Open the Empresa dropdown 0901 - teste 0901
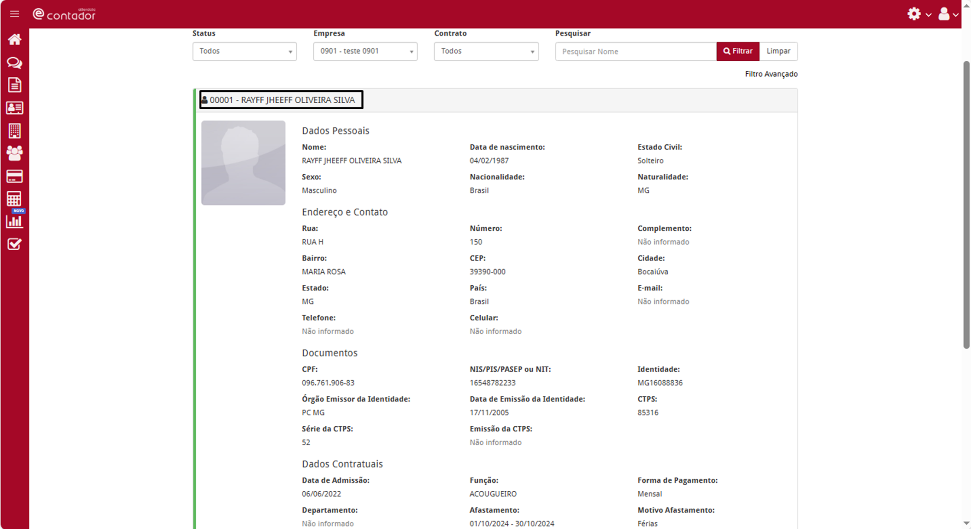Image resolution: width=971 pixels, height=529 pixels. [x=365, y=51]
